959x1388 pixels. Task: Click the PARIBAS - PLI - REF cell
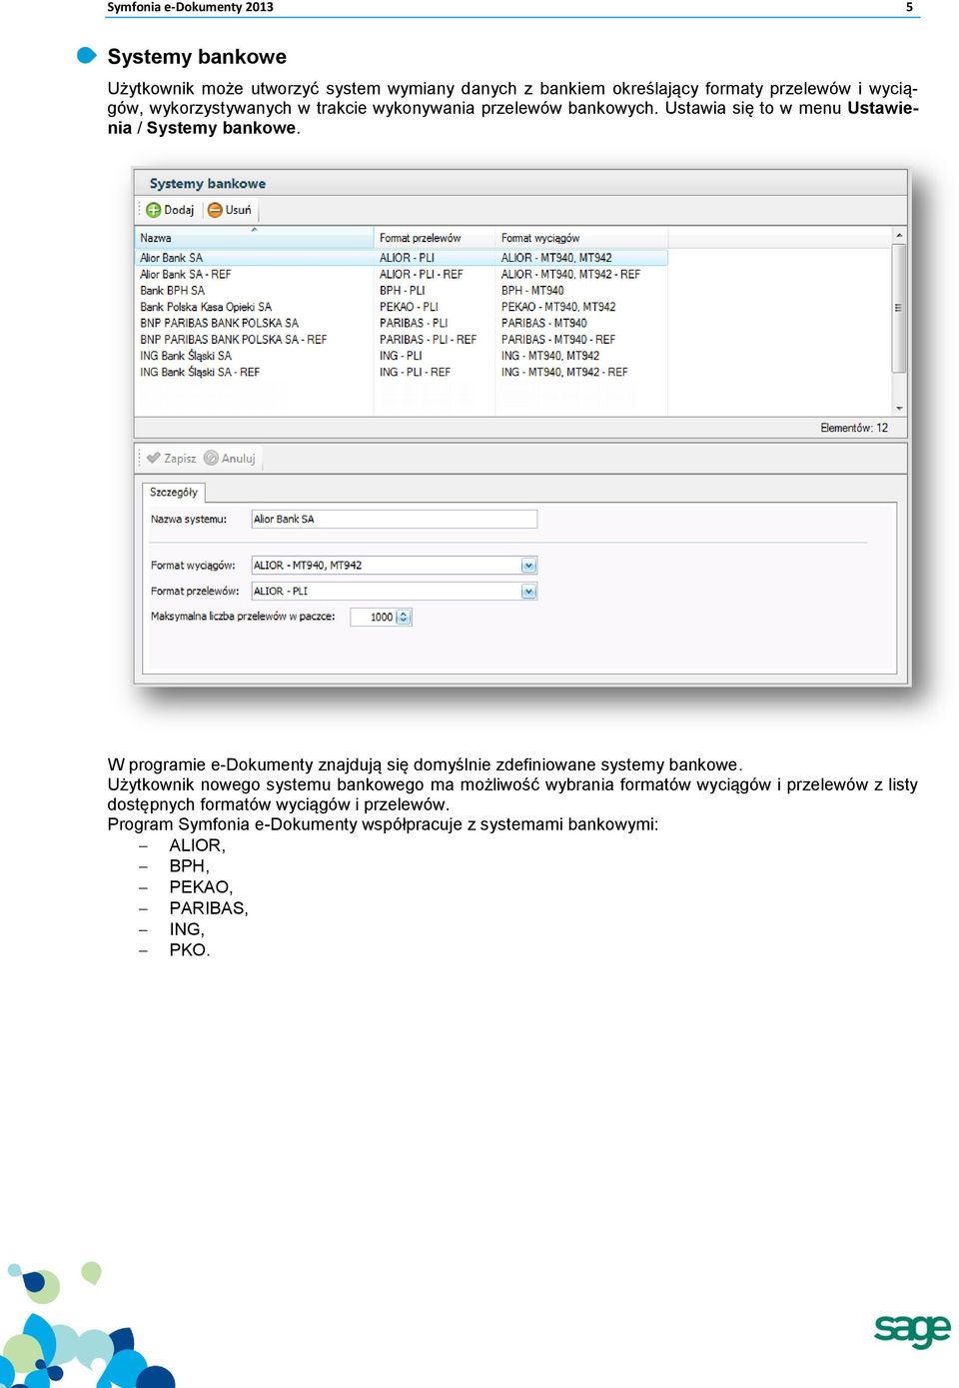[x=428, y=340]
